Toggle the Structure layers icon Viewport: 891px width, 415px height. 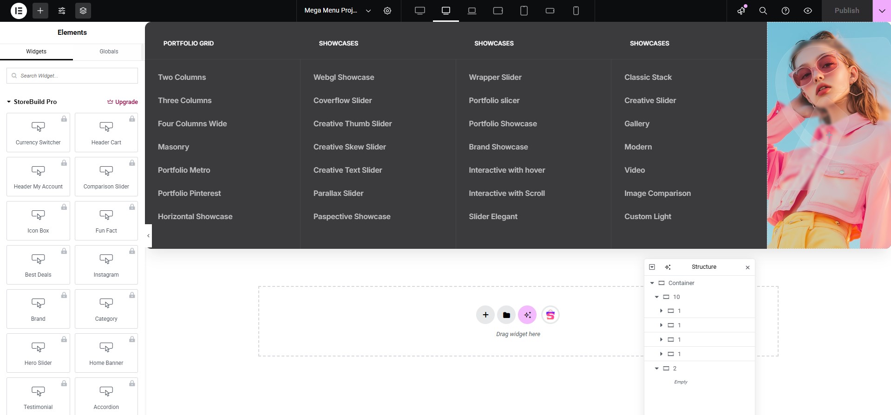(83, 11)
